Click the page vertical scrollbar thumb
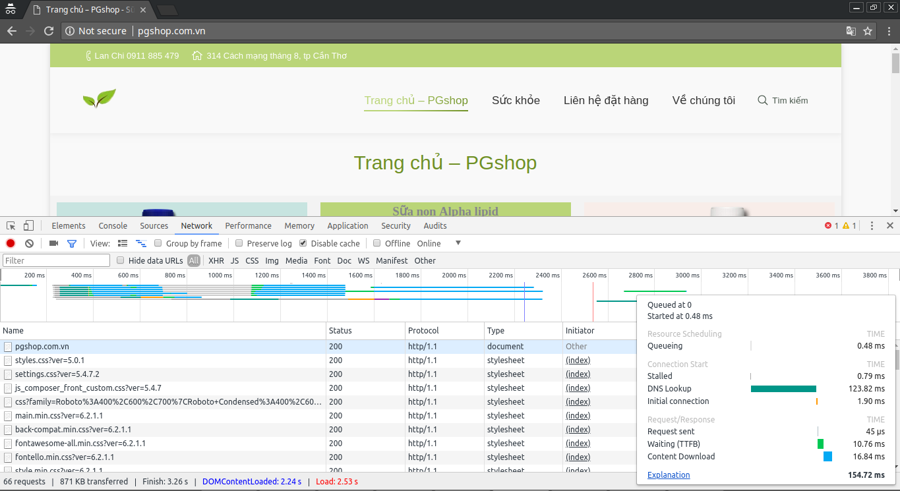 (895, 63)
